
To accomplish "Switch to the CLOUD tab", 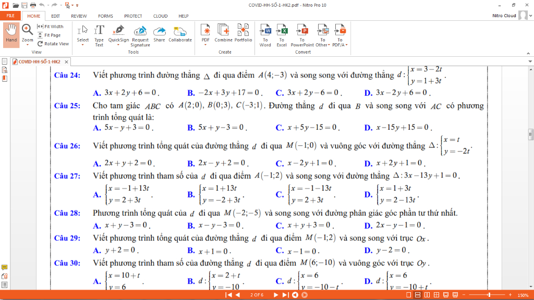I will 160,16.
